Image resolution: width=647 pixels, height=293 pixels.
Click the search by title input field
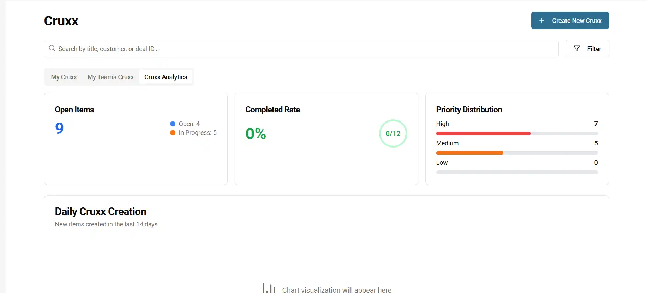coord(304,49)
